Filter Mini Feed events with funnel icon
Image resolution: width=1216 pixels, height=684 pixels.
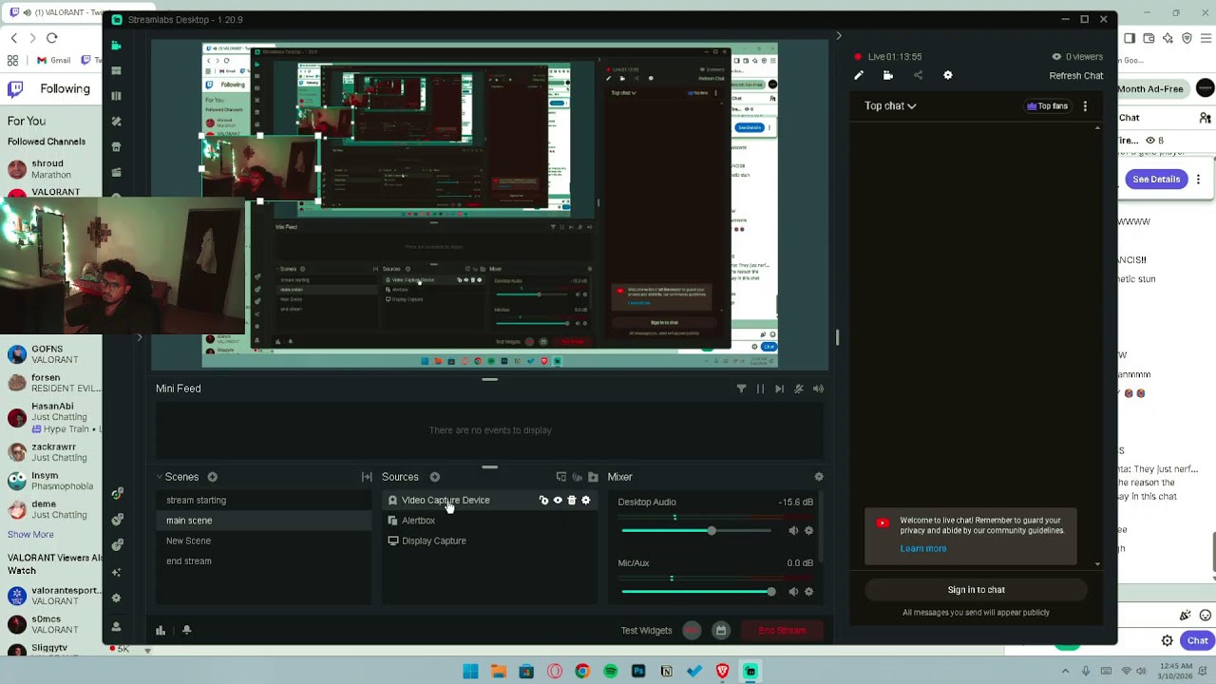pyautogui.click(x=741, y=389)
